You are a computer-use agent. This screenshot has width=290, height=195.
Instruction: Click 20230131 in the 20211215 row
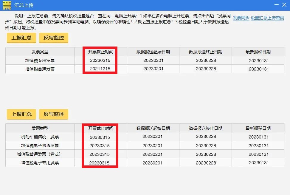(259, 69)
